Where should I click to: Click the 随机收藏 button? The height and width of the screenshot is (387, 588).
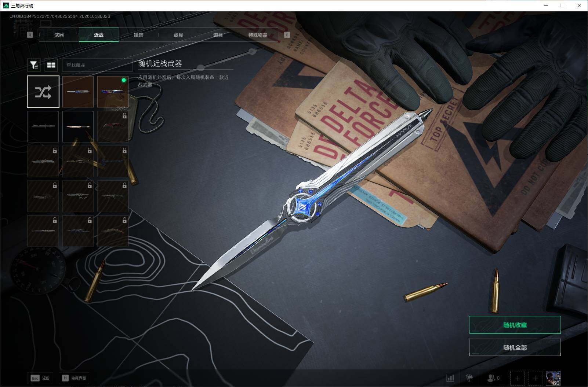515,325
